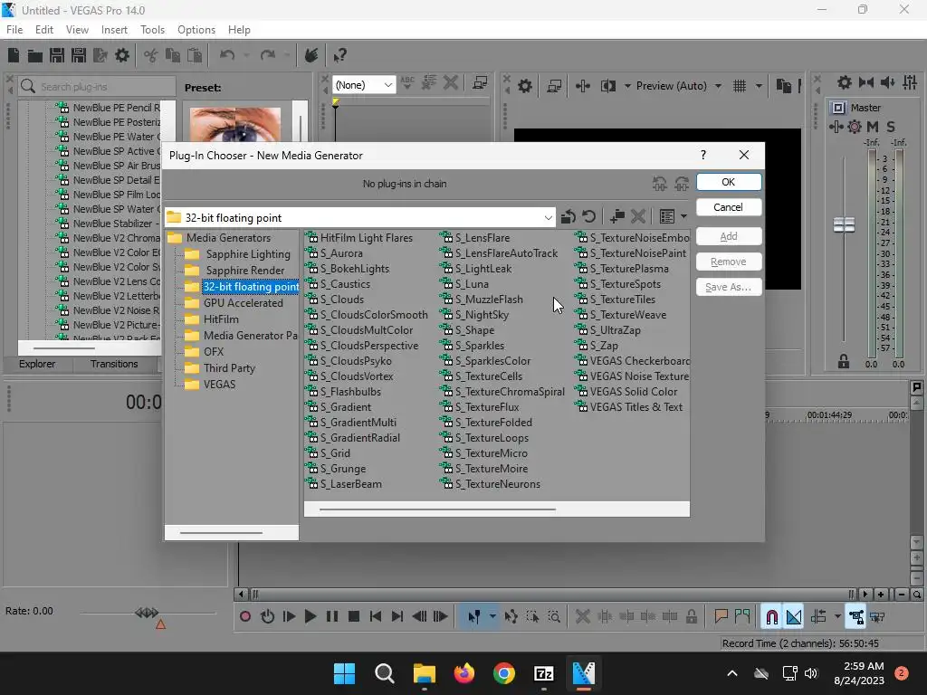Click the Undo arrow icon
This screenshot has width=927, height=695.
[227, 55]
